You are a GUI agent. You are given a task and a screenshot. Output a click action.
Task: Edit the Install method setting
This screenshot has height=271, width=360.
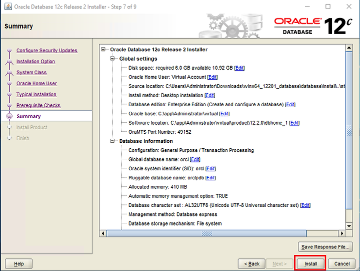click(x=209, y=95)
